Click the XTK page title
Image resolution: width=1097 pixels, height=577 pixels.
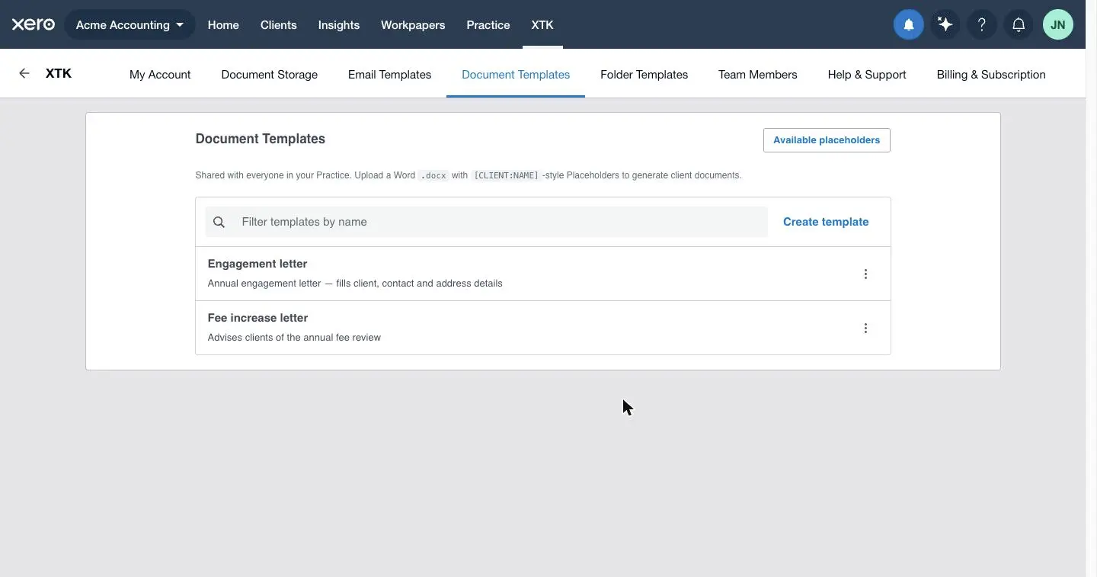coord(59,73)
